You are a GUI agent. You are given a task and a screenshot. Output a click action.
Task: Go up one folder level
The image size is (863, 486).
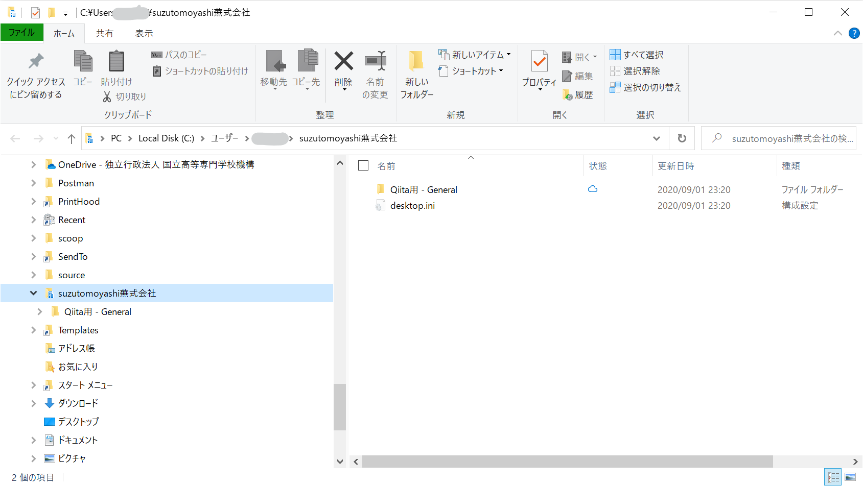[x=72, y=138]
